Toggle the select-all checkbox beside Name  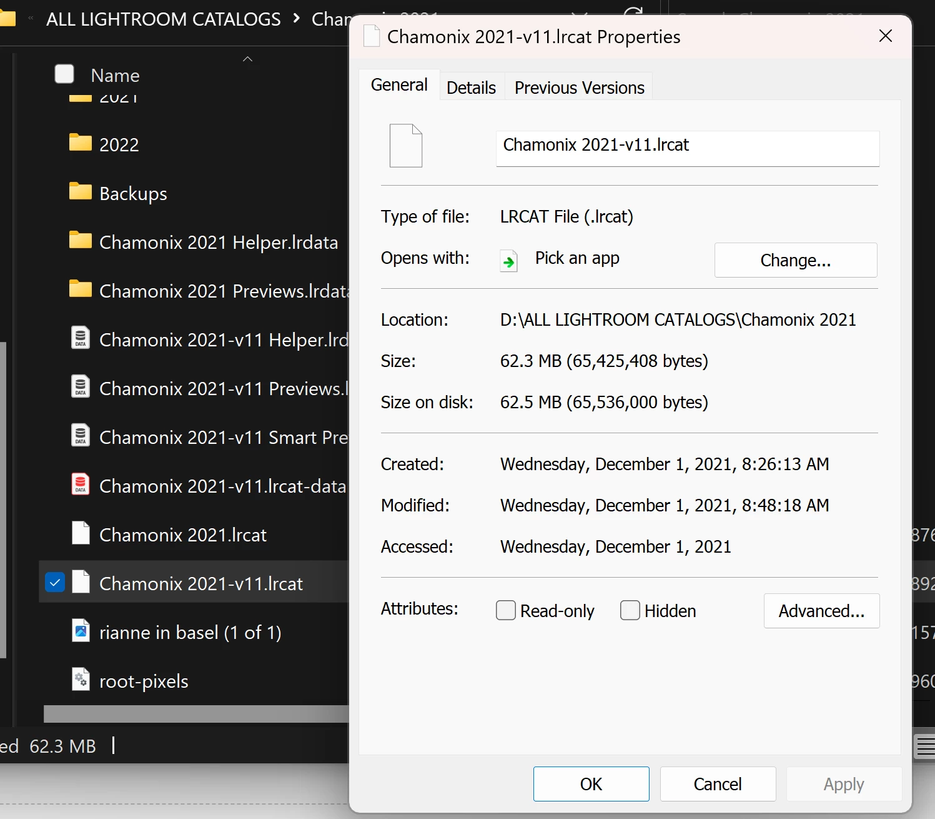coord(64,74)
